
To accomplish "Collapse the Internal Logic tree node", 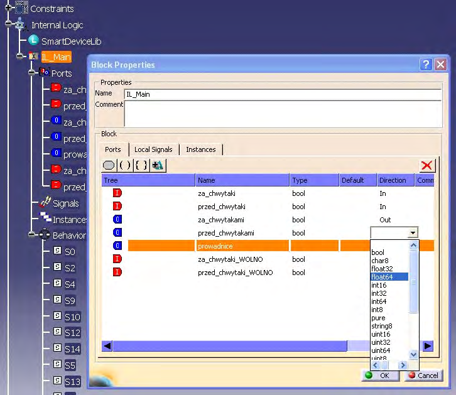I will (8, 24).
